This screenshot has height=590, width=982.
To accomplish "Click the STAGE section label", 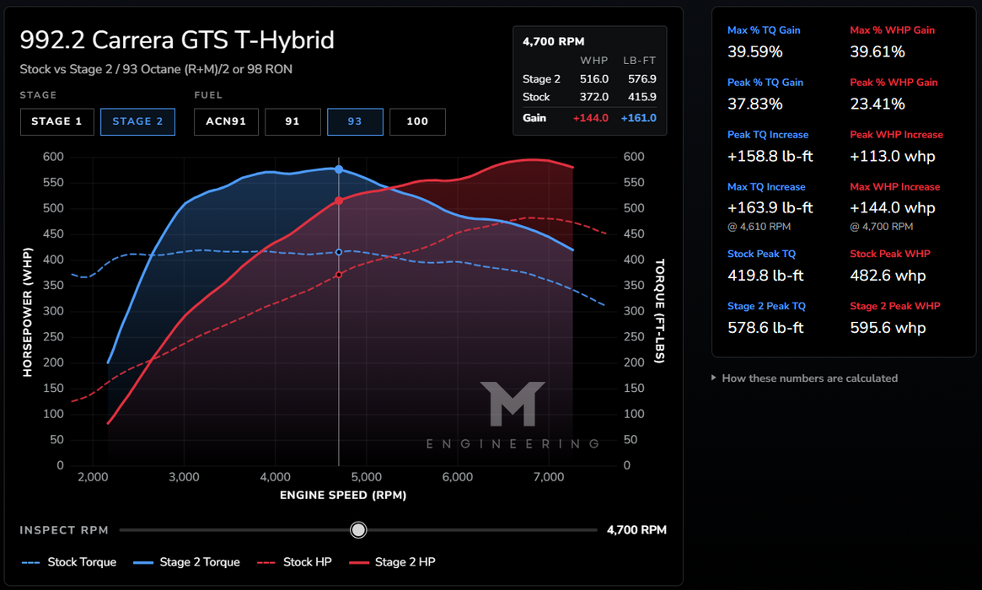I will (x=38, y=95).
